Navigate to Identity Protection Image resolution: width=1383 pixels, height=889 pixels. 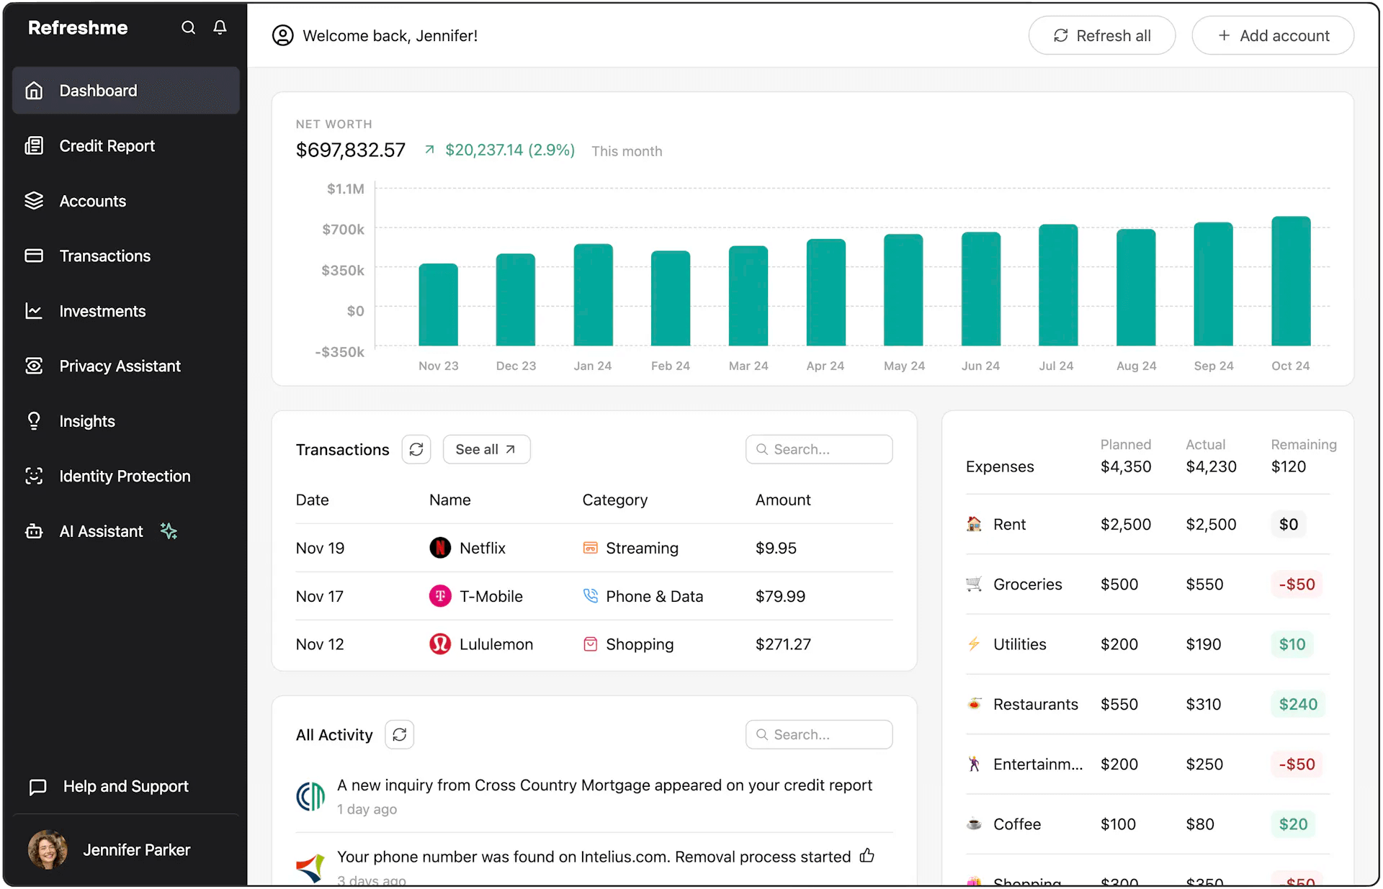[x=125, y=476]
